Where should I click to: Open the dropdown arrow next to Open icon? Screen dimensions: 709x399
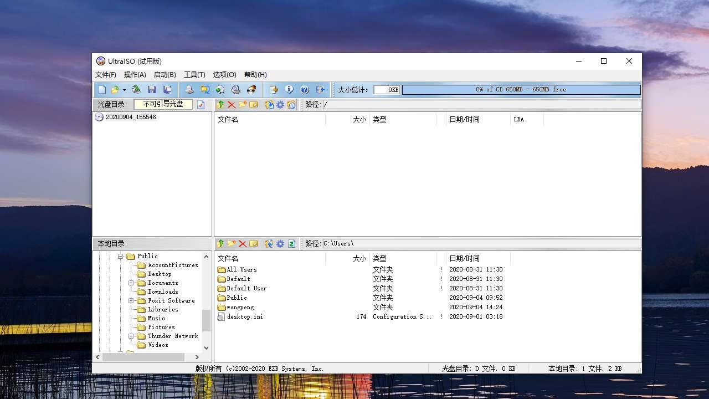click(124, 90)
